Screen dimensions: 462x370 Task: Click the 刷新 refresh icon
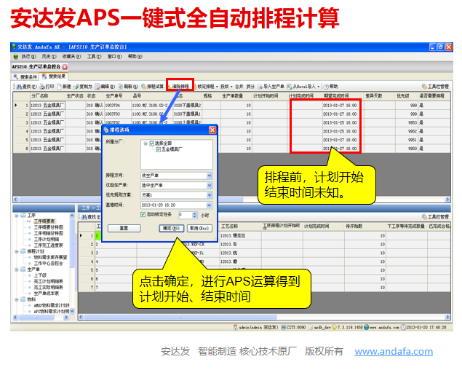pyautogui.click(x=121, y=87)
